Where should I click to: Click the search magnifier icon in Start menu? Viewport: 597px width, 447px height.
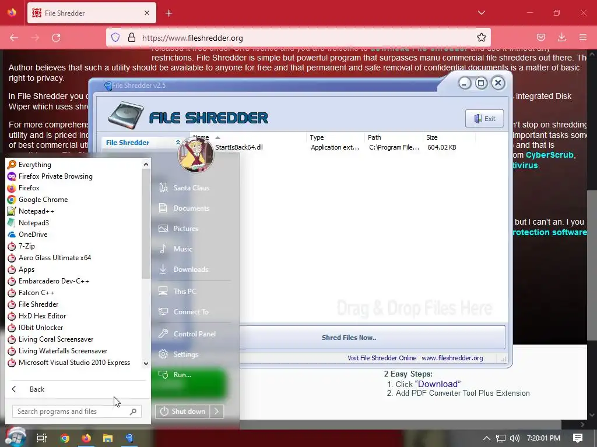tap(134, 411)
